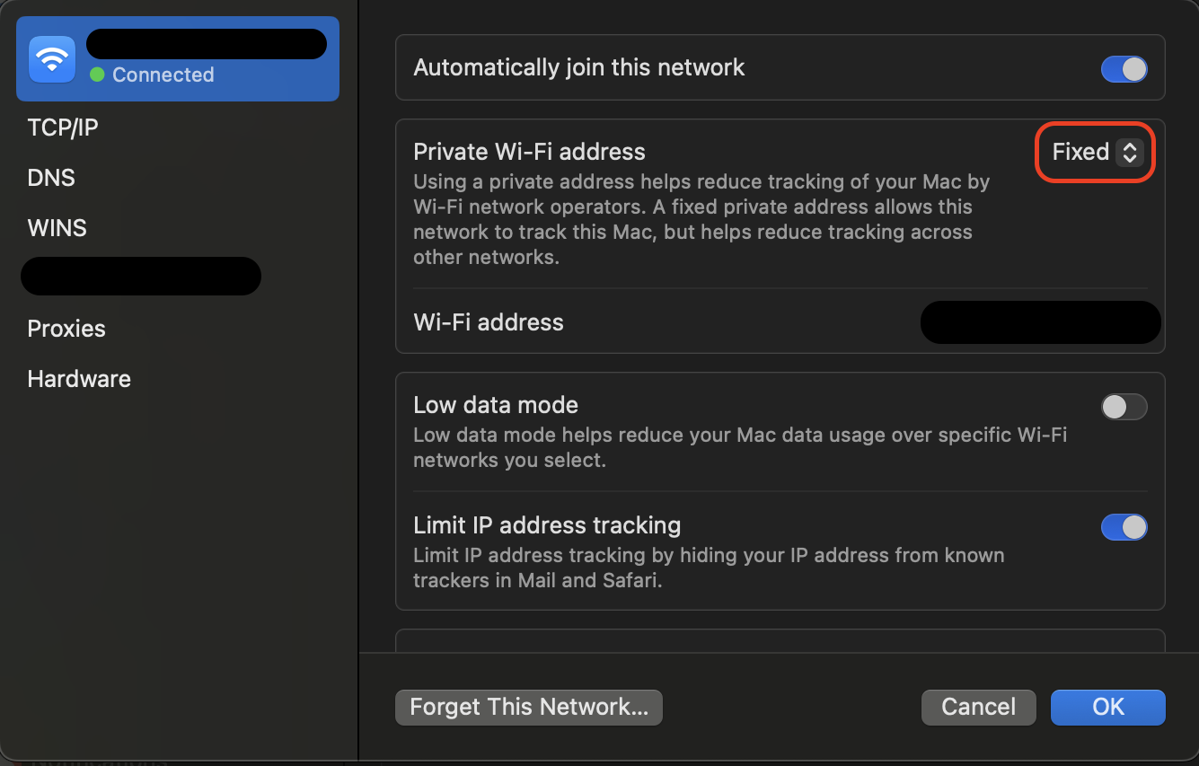This screenshot has height=766, width=1199.
Task: Click the Low data mode switch track
Action: click(x=1124, y=407)
